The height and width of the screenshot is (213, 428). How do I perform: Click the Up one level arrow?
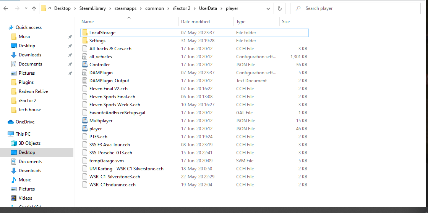tap(34, 8)
